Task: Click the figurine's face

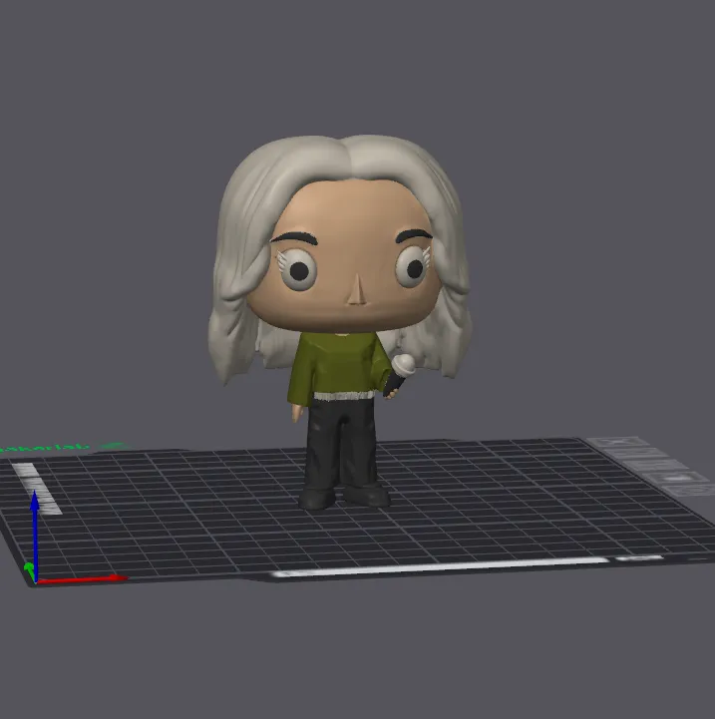Action: [x=344, y=257]
